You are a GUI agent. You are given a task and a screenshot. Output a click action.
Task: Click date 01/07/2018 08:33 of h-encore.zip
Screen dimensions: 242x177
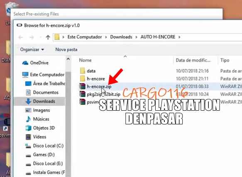192,86
